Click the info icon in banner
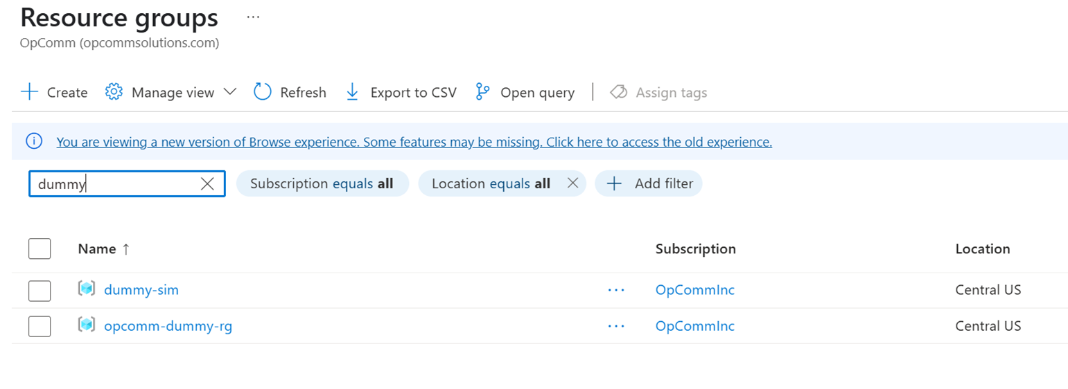This screenshot has width=1068, height=389. (33, 142)
